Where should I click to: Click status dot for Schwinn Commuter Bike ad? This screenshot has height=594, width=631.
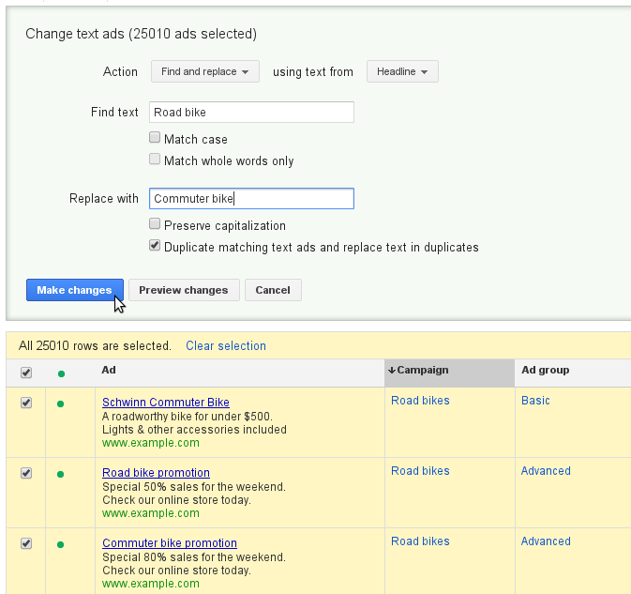click(x=61, y=404)
